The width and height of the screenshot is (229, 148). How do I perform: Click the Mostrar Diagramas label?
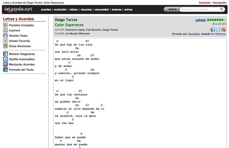pos(22,54)
